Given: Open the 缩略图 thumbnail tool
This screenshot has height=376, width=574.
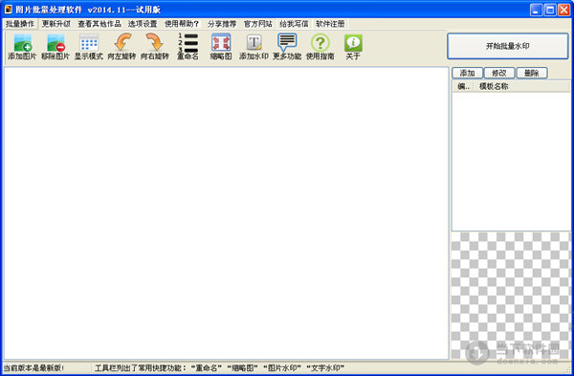Looking at the screenshot, I should tap(221, 47).
